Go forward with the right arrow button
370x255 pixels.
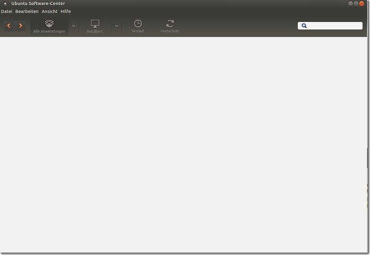(x=20, y=26)
